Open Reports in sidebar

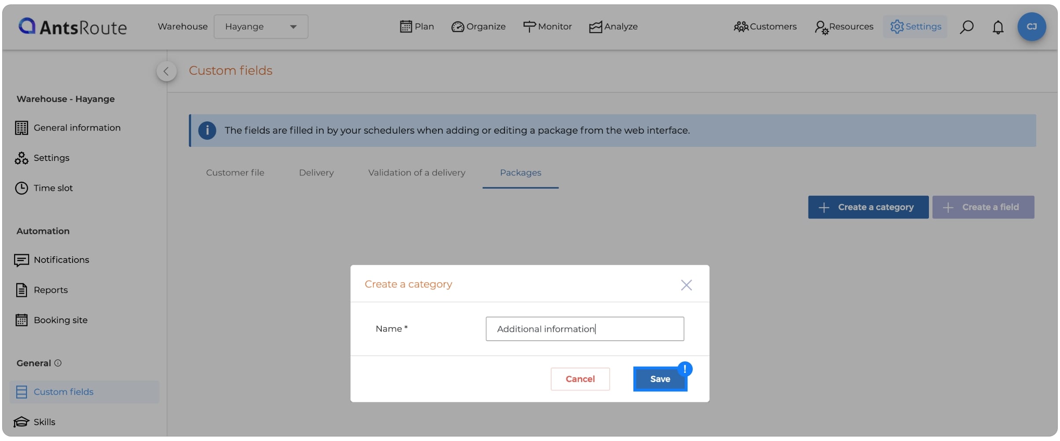click(41, 290)
